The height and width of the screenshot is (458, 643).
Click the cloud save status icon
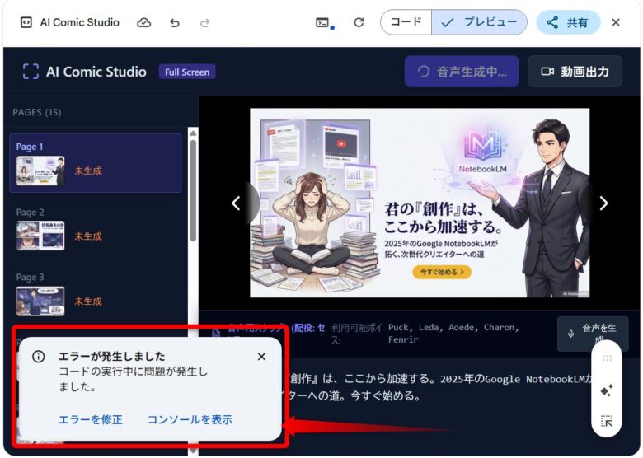click(x=144, y=23)
